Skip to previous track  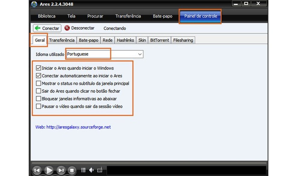[x=37, y=170]
